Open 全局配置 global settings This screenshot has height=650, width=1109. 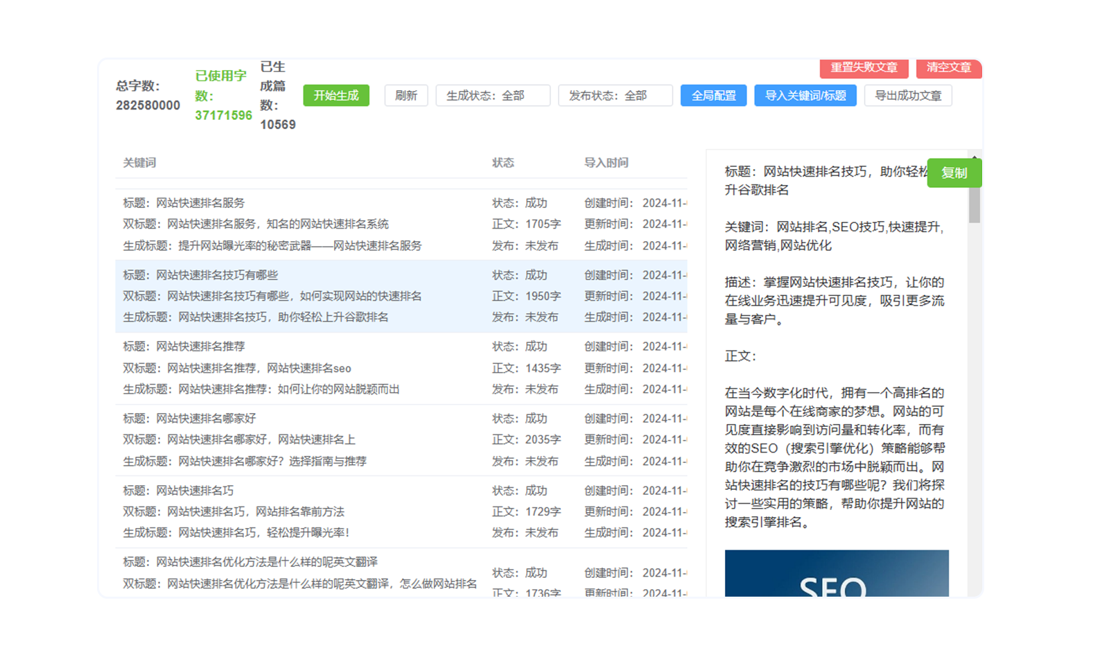(713, 96)
